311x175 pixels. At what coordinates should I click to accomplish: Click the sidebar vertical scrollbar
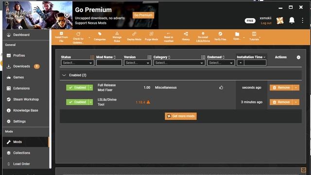[x=51, y=99]
